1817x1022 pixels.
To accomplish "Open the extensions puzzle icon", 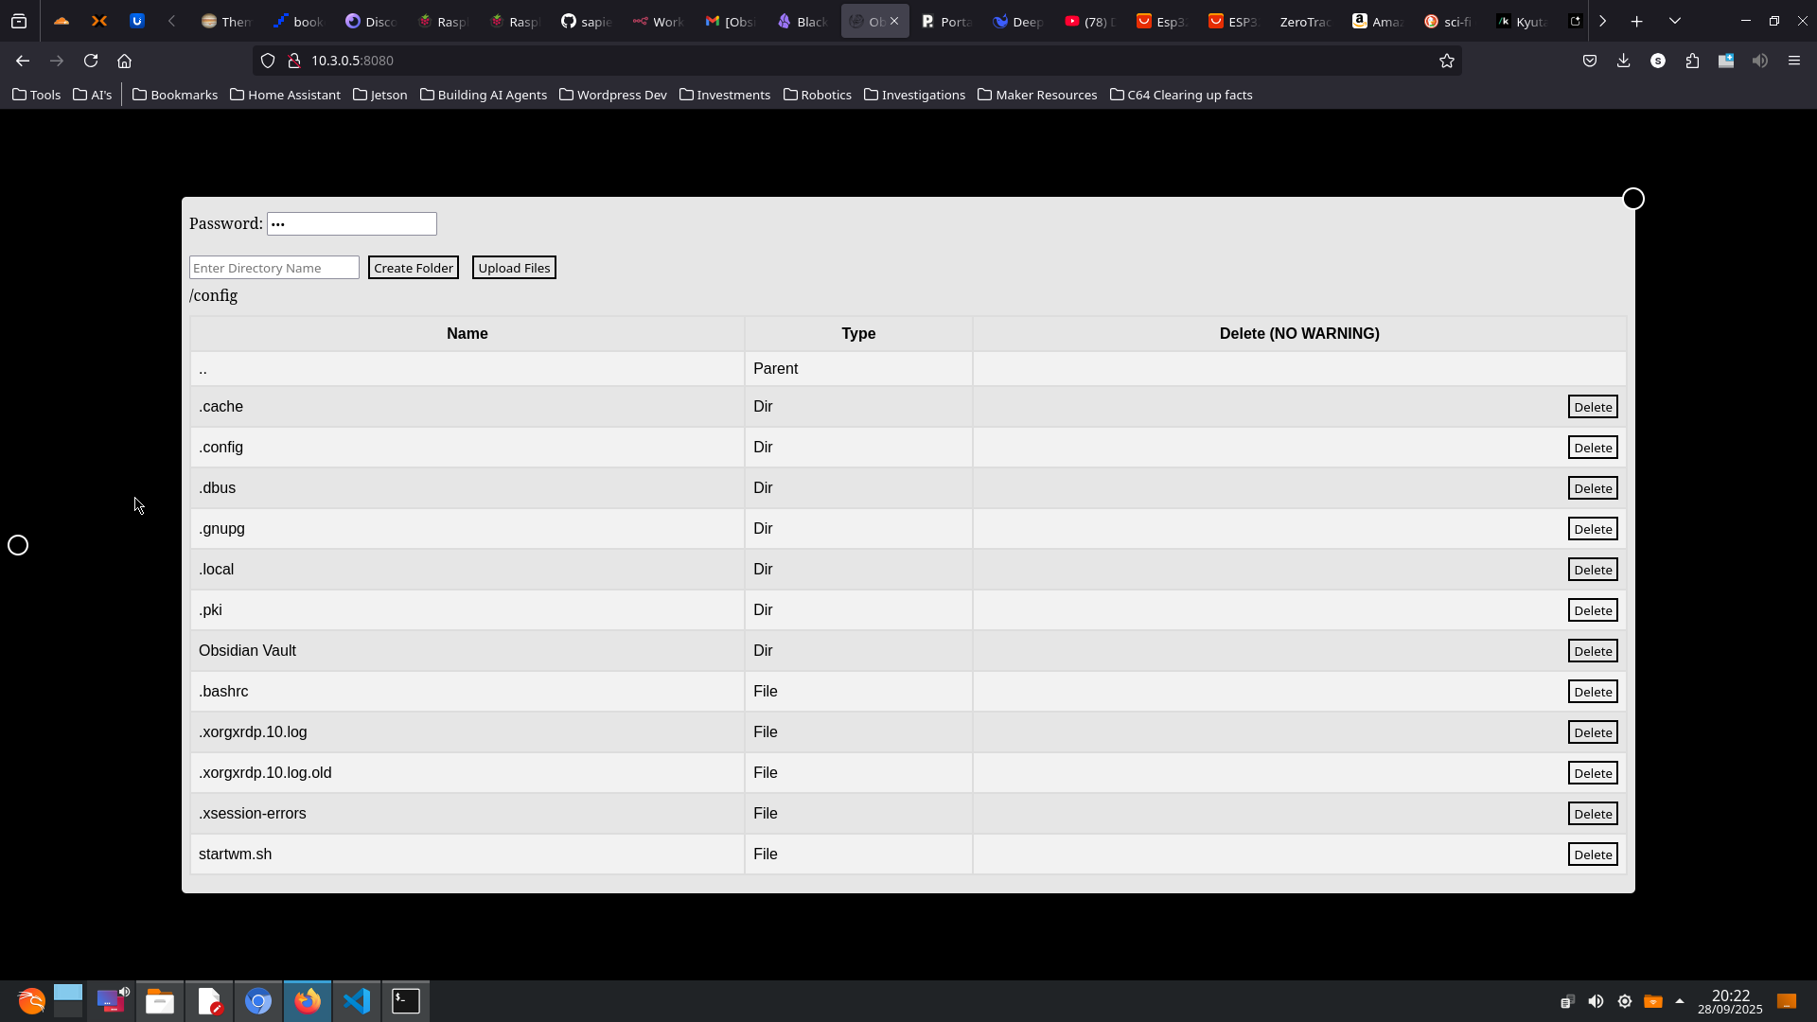I will pyautogui.click(x=1692, y=61).
